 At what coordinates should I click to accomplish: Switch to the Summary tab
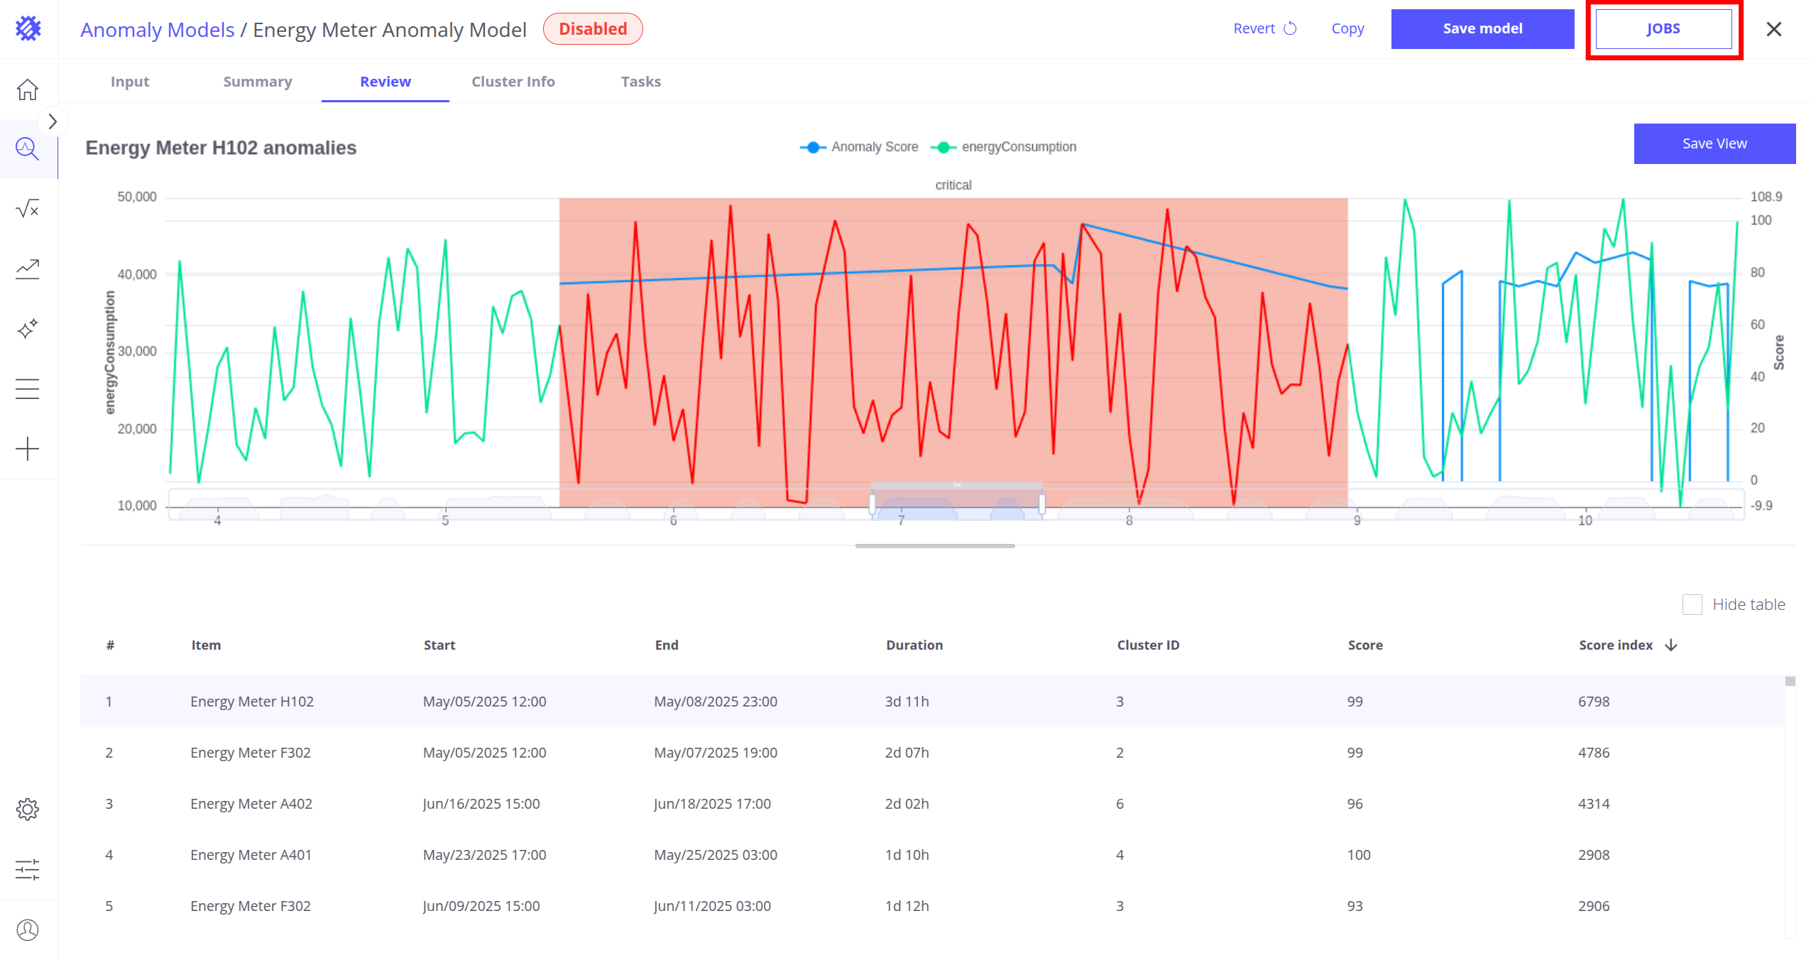257,82
